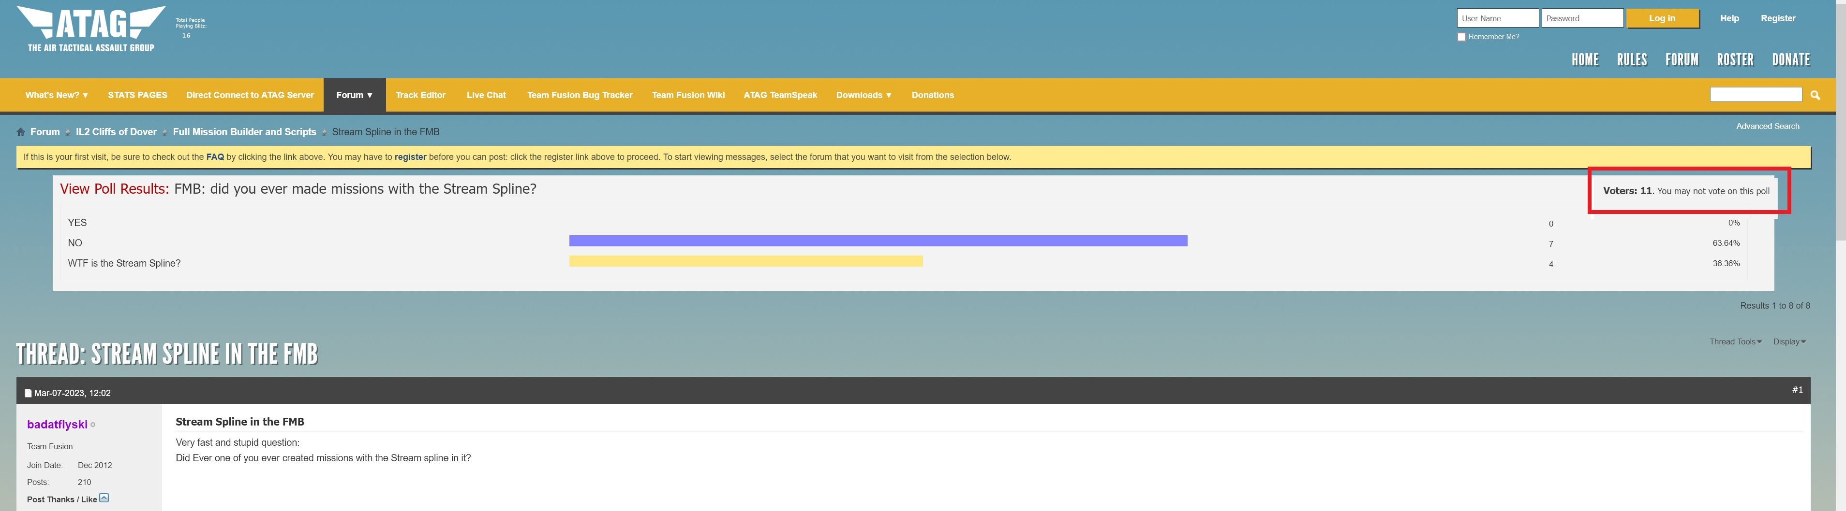Select Direct Connect to ATAG Server
Image resolution: width=1846 pixels, height=511 pixels.
(x=250, y=95)
